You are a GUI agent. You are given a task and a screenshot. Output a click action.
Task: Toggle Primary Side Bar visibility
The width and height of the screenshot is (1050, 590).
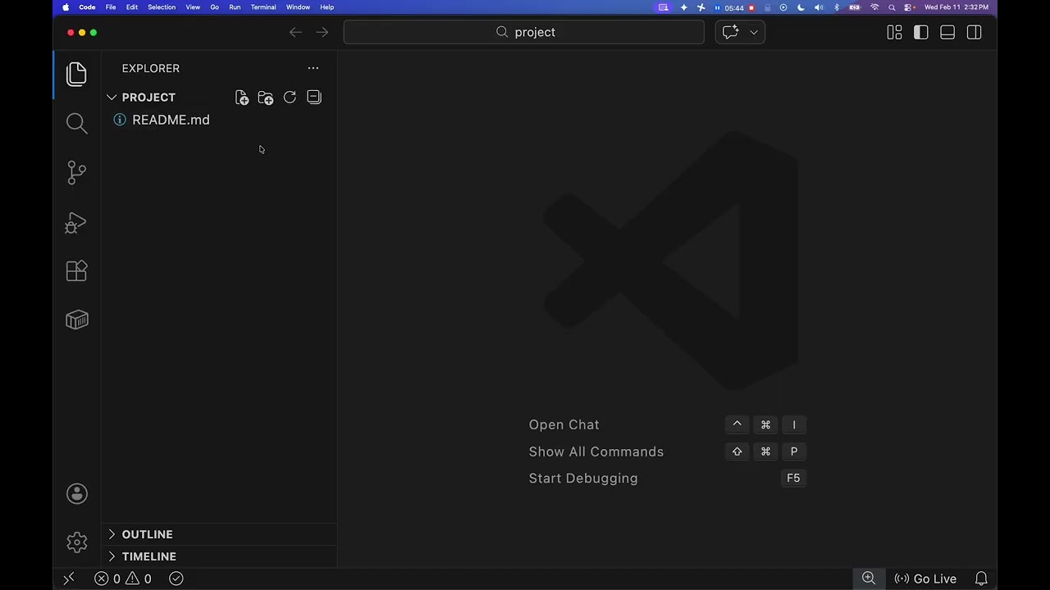click(921, 32)
